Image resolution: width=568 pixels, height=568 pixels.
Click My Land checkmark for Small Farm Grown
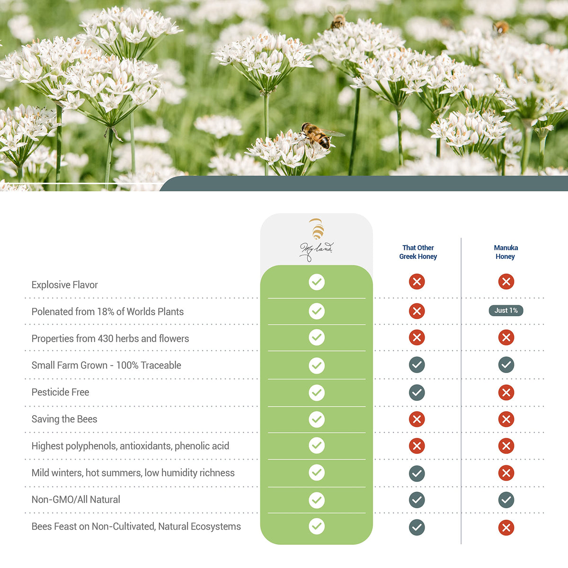coord(317,365)
